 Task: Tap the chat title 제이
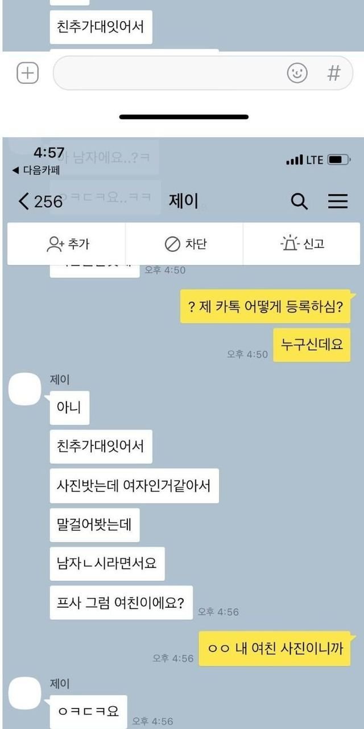coord(183,201)
